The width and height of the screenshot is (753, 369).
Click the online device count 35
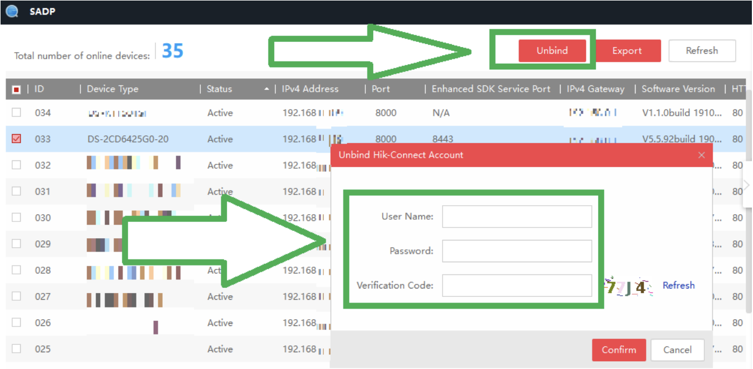click(x=172, y=51)
